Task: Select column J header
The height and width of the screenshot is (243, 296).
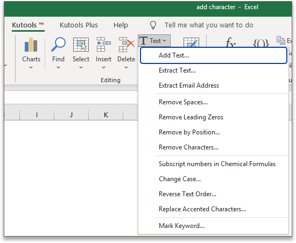Action: [x=71, y=115]
